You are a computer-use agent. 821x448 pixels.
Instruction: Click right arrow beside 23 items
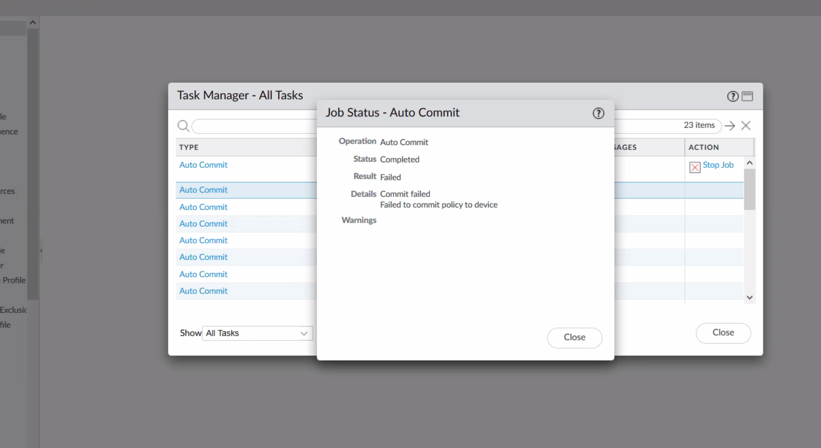[x=729, y=126]
